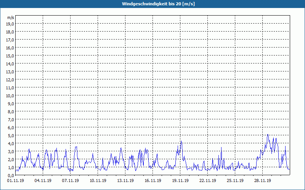Image resolution: width=305 pixels, height=190 pixels.
Task: Click the 16.11.19 date label
Action: [153, 181]
